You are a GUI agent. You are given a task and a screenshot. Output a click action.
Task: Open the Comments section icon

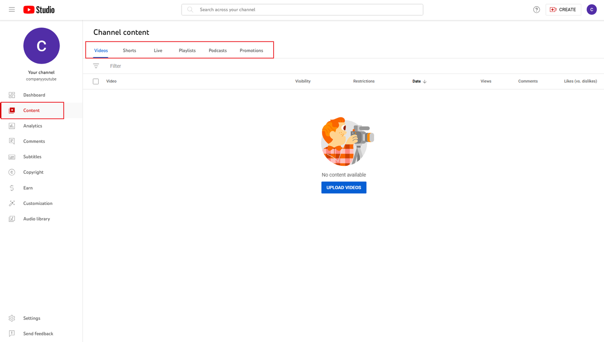point(12,141)
